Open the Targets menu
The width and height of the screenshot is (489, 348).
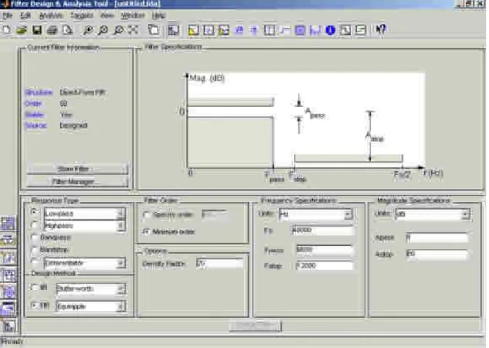pyautogui.click(x=82, y=15)
